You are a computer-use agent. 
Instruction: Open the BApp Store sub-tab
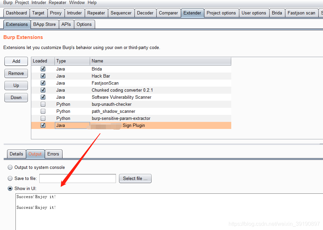click(44, 24)
